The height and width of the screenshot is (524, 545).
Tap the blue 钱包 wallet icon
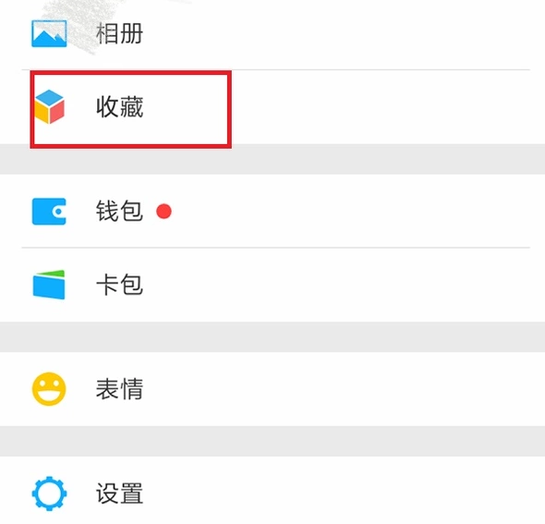[49, 212]
